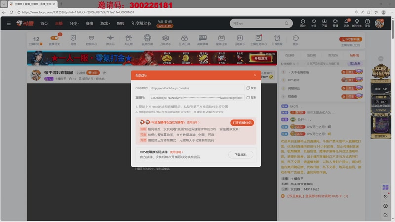This screenshot has height=222, width=395.
Task: Open a new browser tab
Action: 61,4
